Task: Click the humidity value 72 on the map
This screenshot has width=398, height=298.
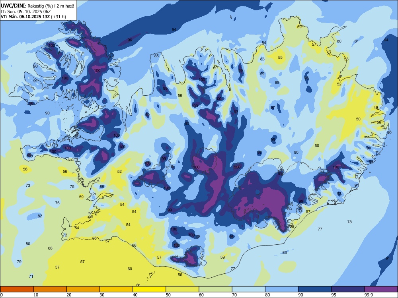Action: [x=65, y=235]
